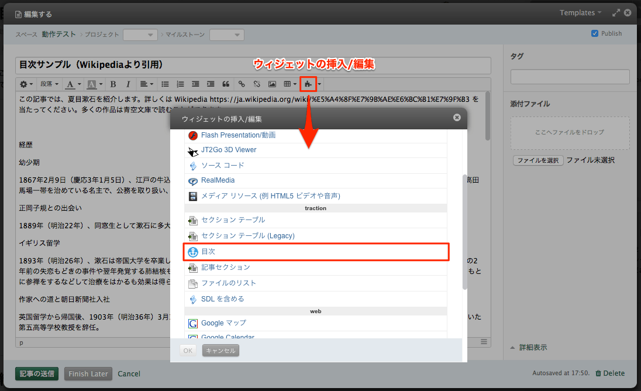Click the ソース コード widget icon
The image size is (641, 391).
point(193,166)
